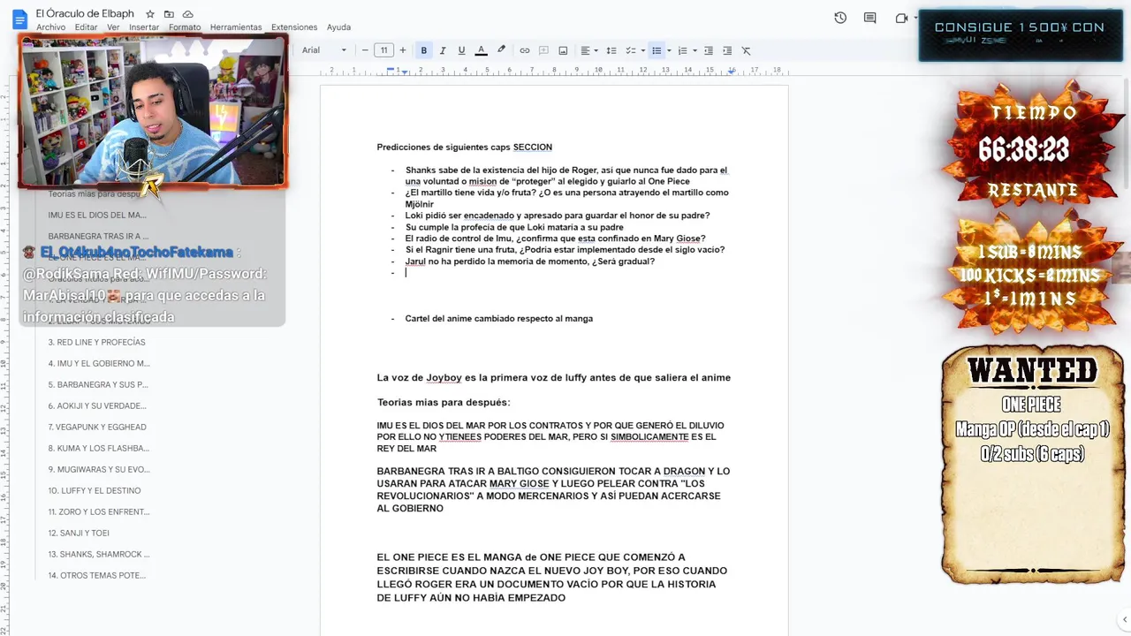
Task: Expand the numbered list styles arrow
Action: pyautogui.click(x=695, y=50)
